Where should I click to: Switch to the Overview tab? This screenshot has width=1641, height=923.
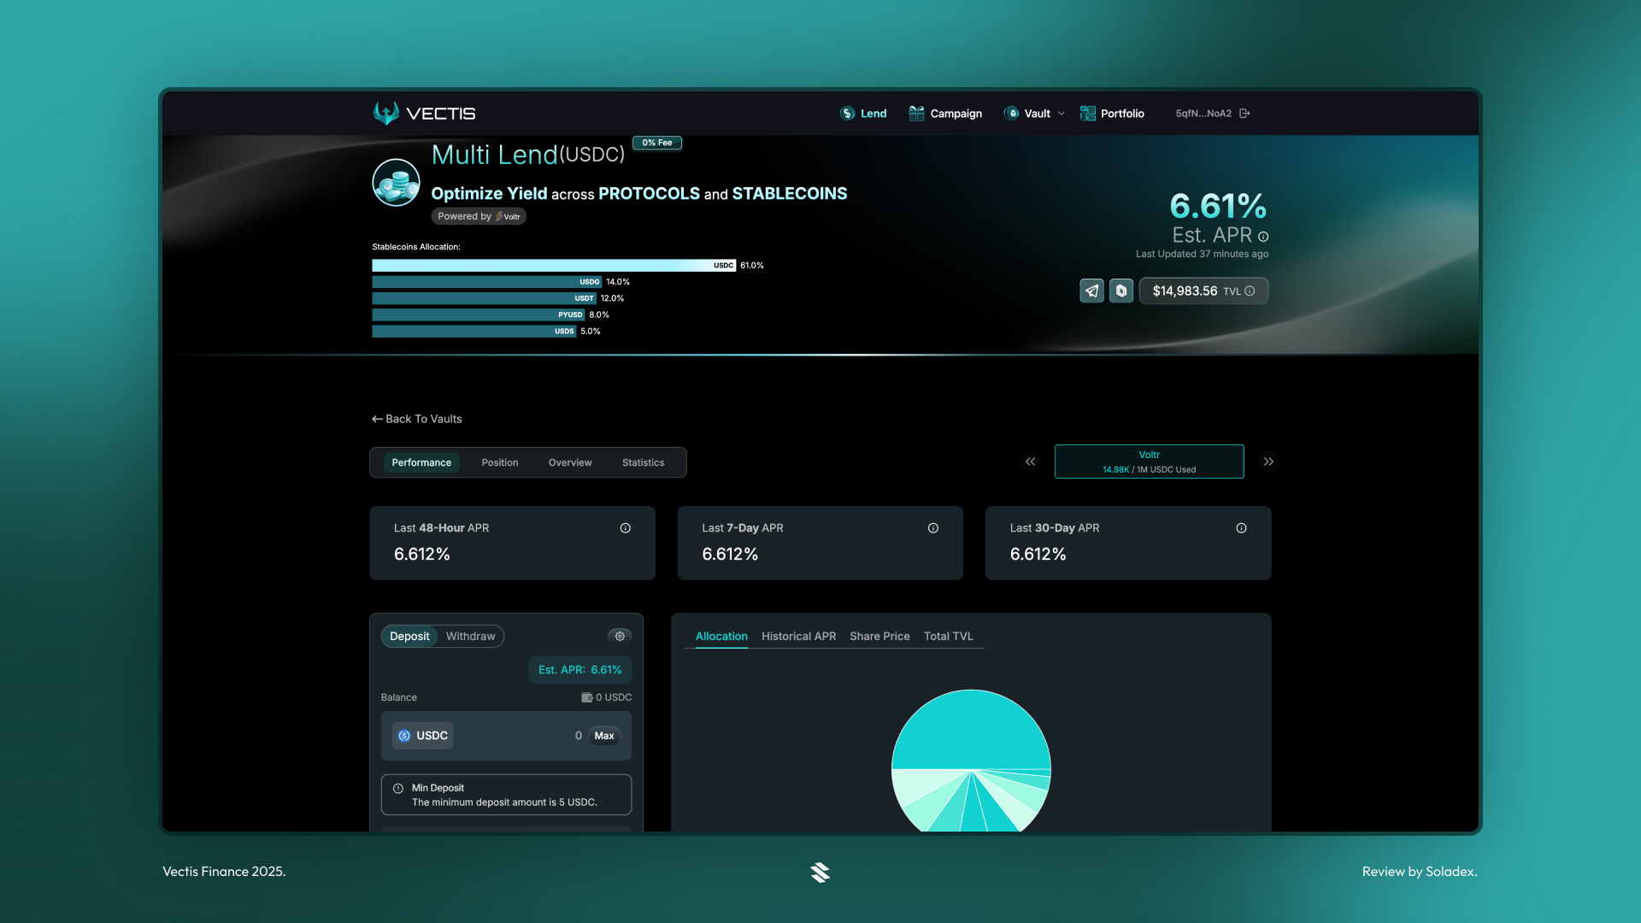click(570, 462)
